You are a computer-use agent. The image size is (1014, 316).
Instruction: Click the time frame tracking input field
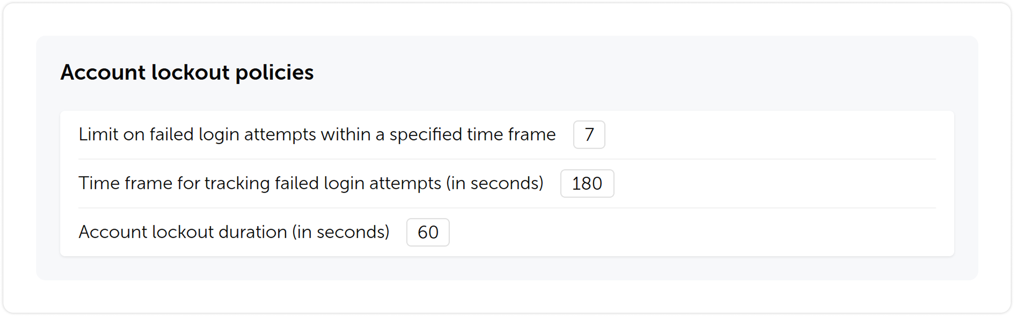coord(588,184)
